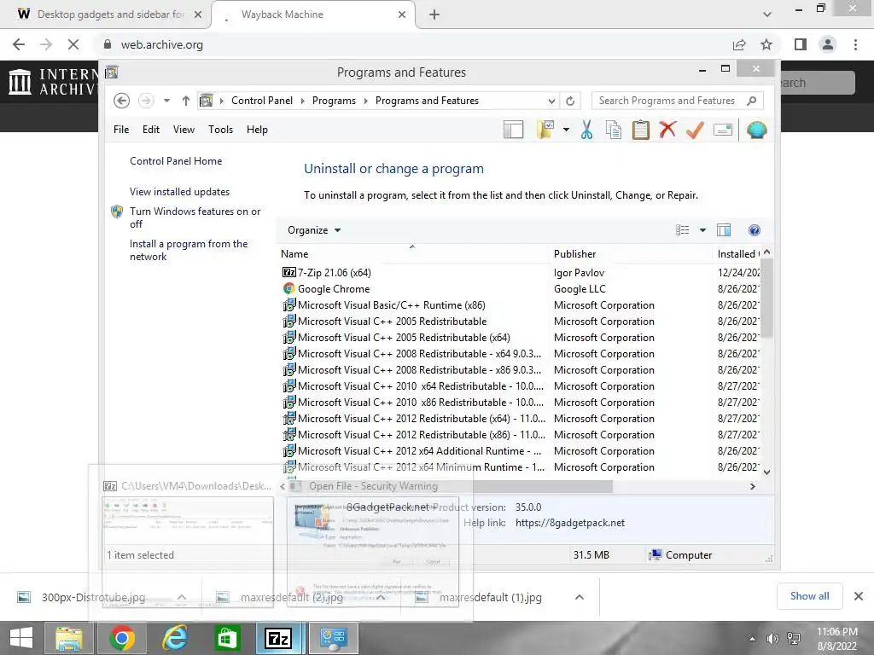
Task: Open the Windows Store taskbar icon
Action: [226, 638]
